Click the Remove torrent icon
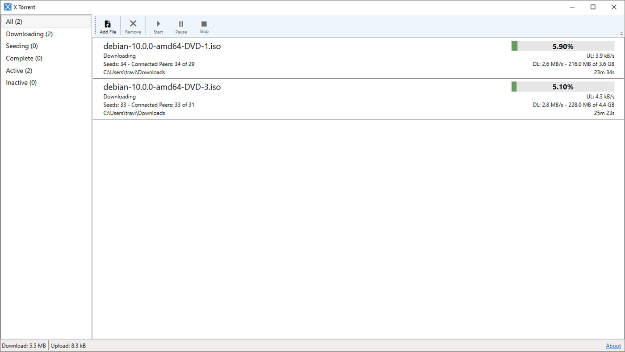The height and width of the screenshot is (352, 625). (x=133, y=25)
